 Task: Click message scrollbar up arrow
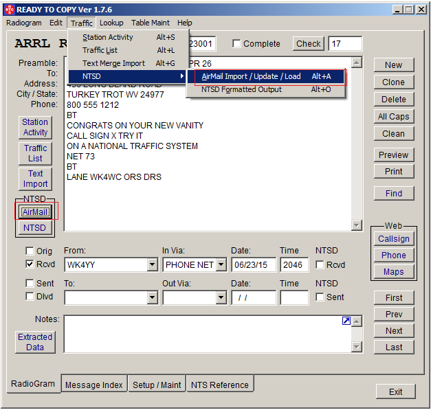pyautogui.click(x=356, y=63)
